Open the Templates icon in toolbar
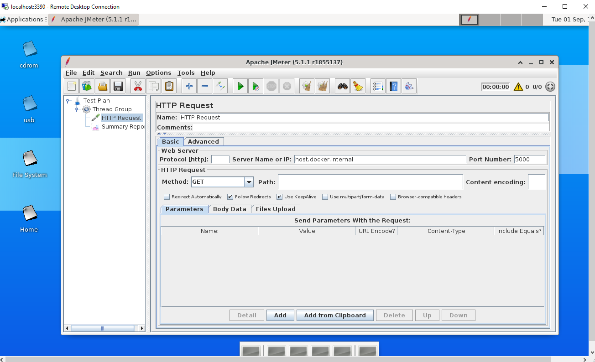Viewport: 595px width, 362px height. (87, 86)
